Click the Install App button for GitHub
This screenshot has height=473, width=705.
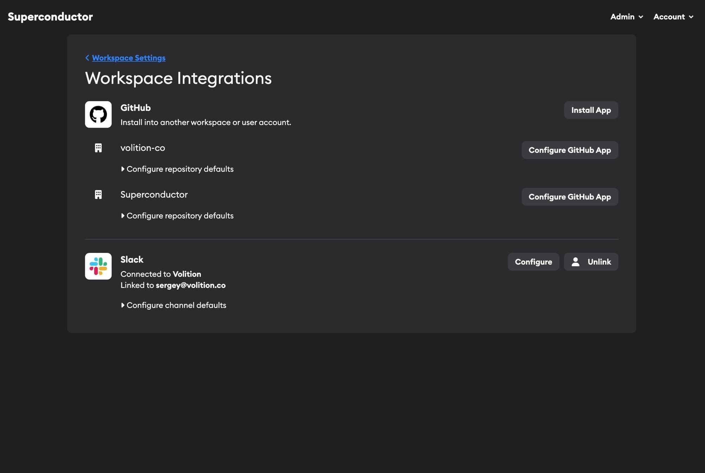click(591, 110)
